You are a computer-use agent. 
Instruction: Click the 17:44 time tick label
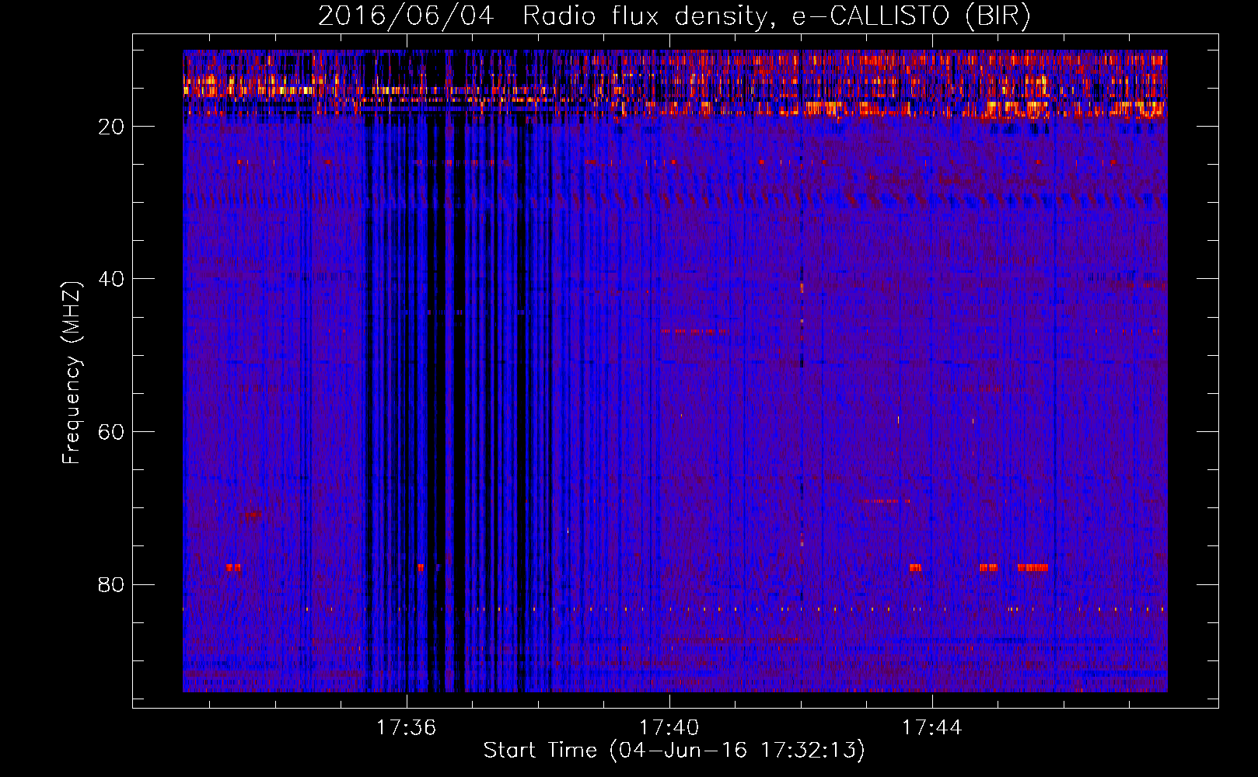pos(931,728)
